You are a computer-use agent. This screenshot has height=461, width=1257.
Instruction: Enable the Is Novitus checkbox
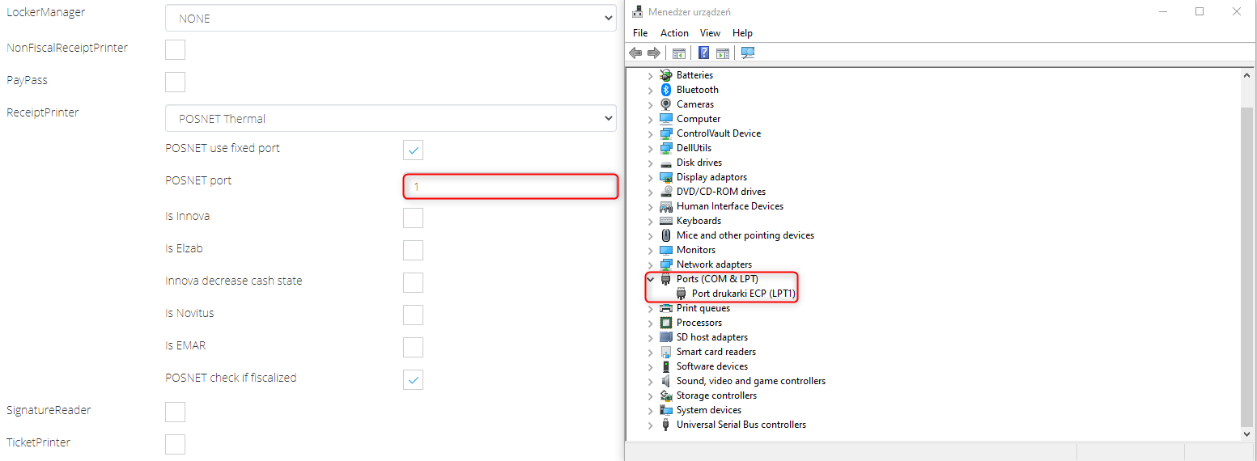point(413,315)
